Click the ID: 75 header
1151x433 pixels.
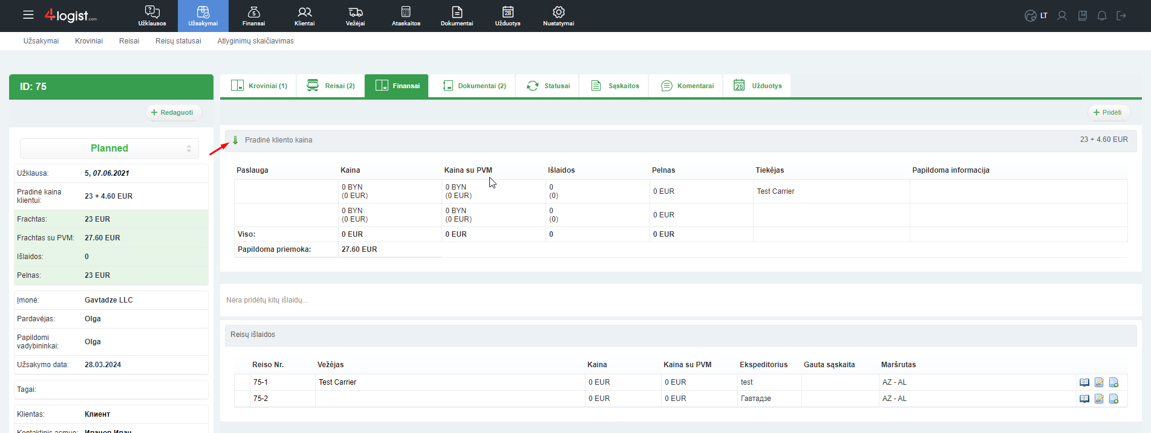tap(111, 87)
